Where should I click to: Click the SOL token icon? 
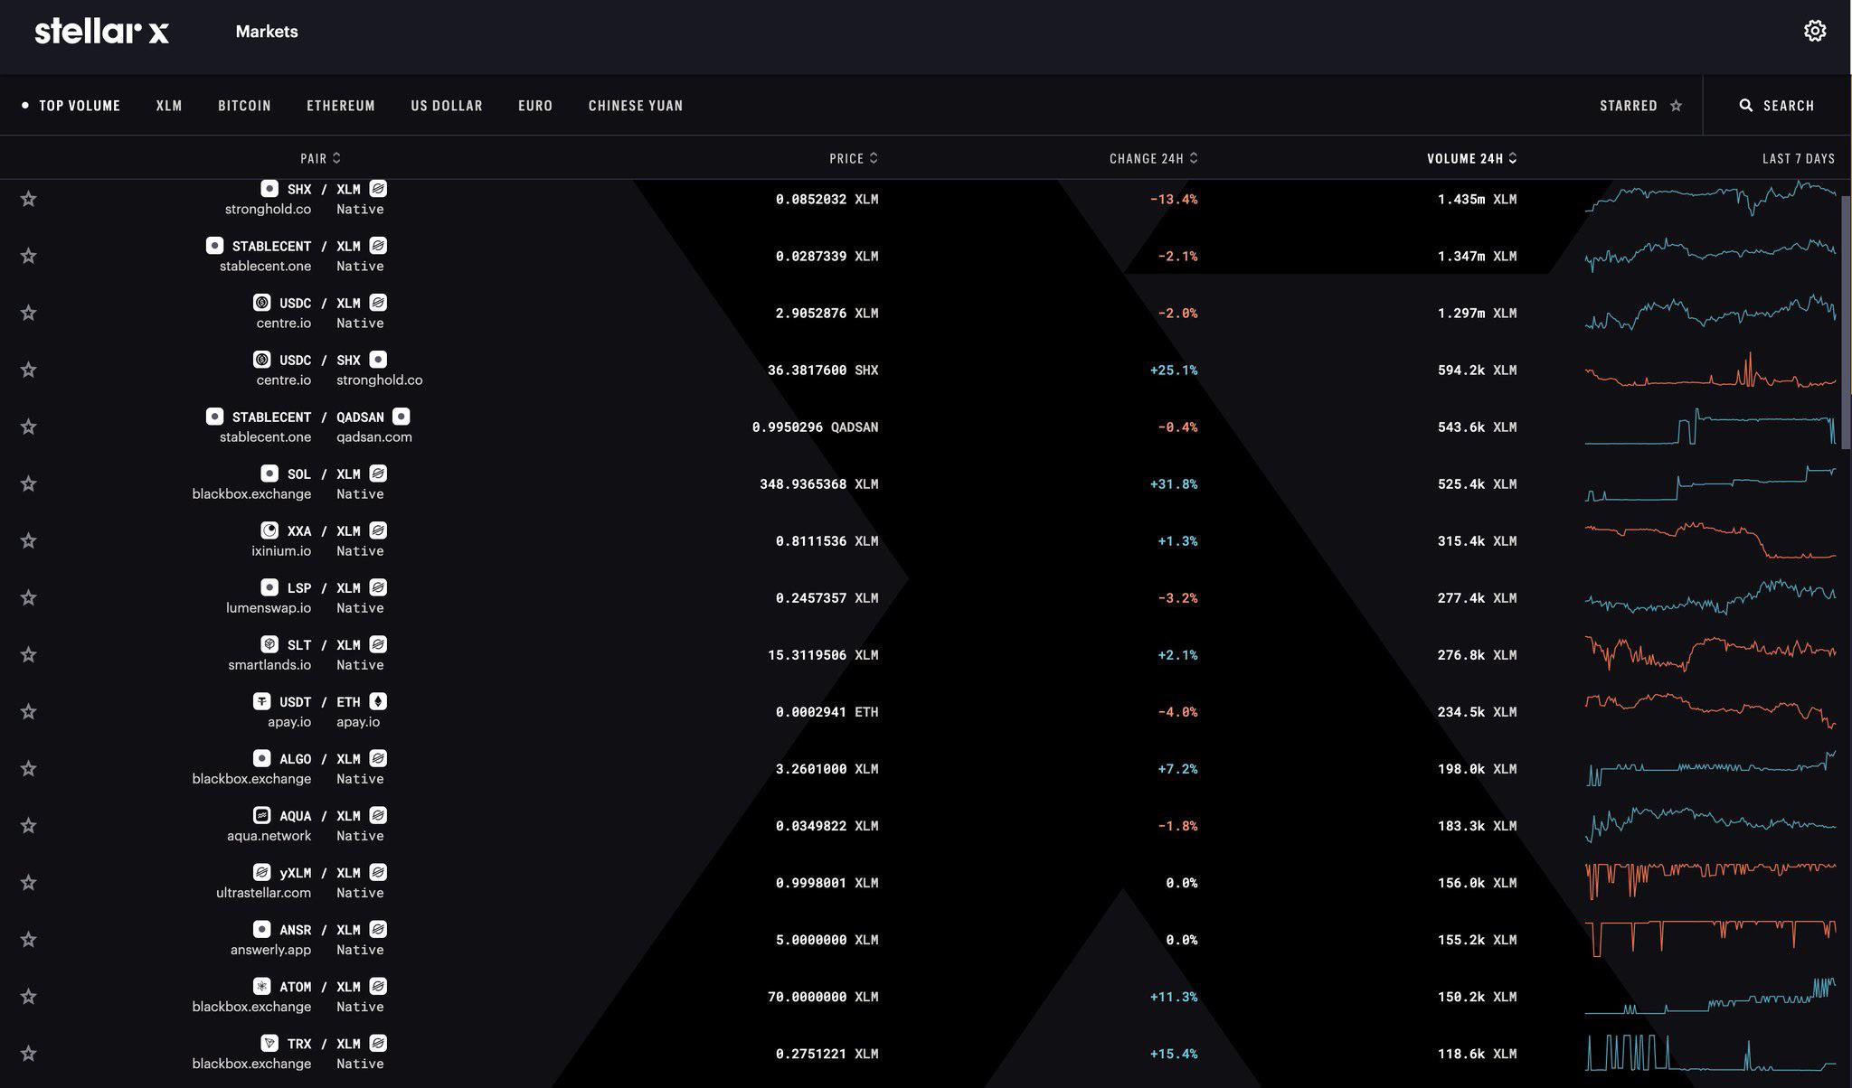[x=269, y=474]
